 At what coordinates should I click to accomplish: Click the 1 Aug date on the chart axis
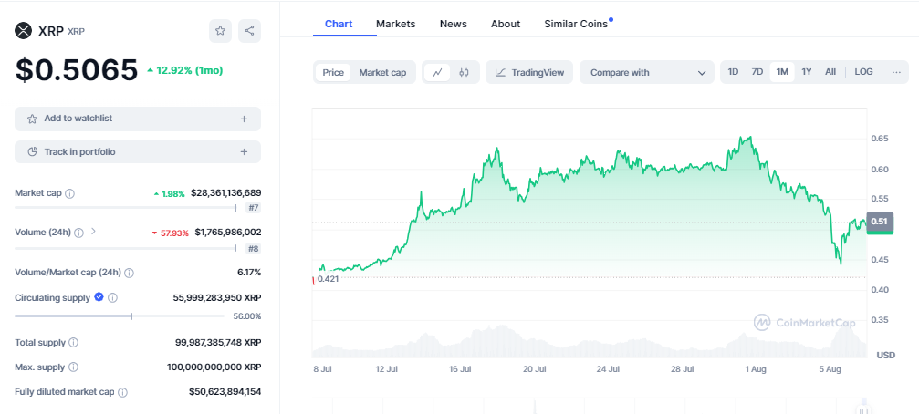[755, 369]
